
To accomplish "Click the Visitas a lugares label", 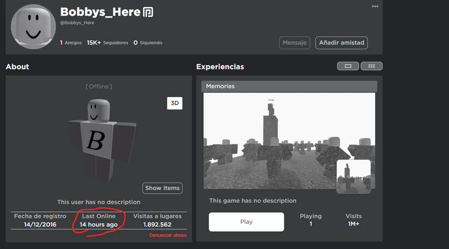I will coord(157,216).
